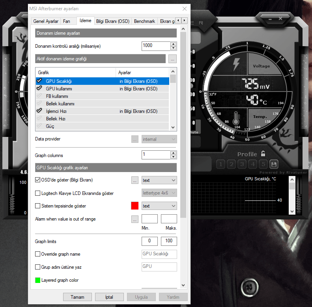Check Sistem tepsisinde göster
The height and width of the screenshot is (307, 312).
[37, 206]
